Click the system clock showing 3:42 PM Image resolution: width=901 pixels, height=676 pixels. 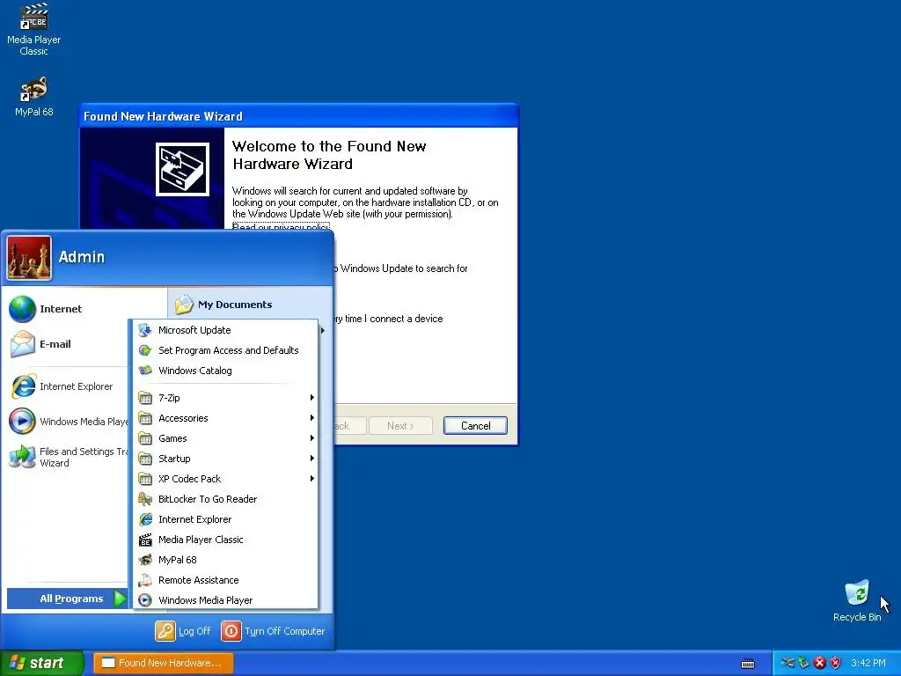tap(868, 663)
